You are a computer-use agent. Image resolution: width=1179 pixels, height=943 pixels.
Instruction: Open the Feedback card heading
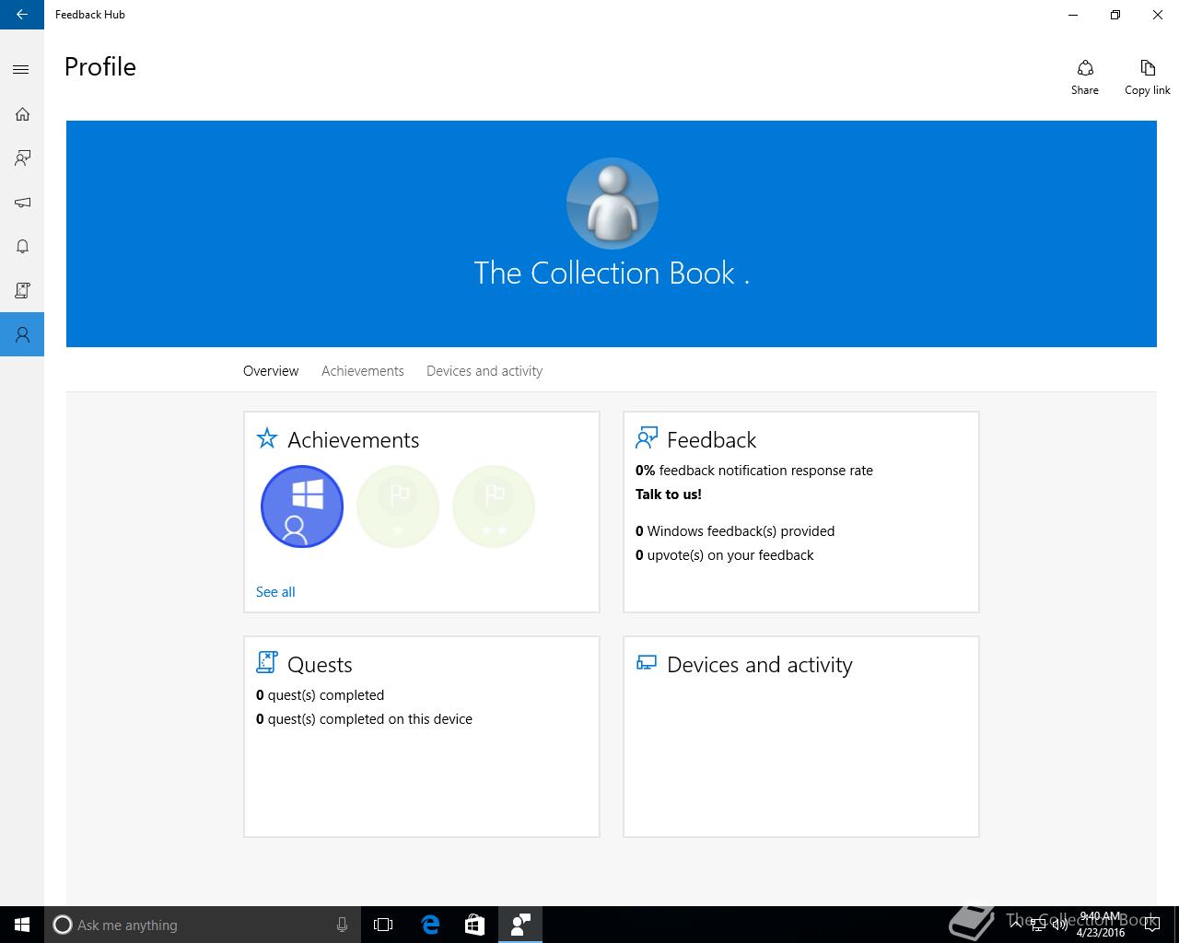click(x=711, y=440)
